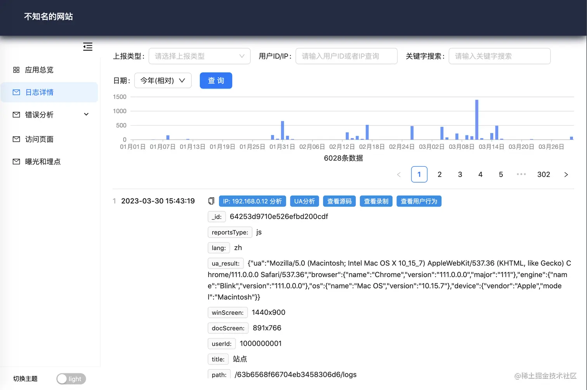Viewport: 587px width, 390px height.
Task: Click the IP: 192.168.0.12 分析 button
Action: click(x=252, y=201)
